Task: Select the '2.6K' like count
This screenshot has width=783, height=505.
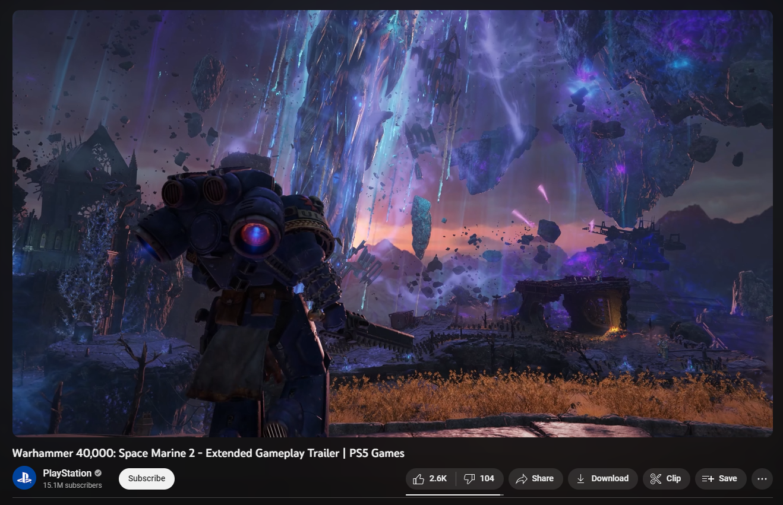Action: [x=438, y=478]
